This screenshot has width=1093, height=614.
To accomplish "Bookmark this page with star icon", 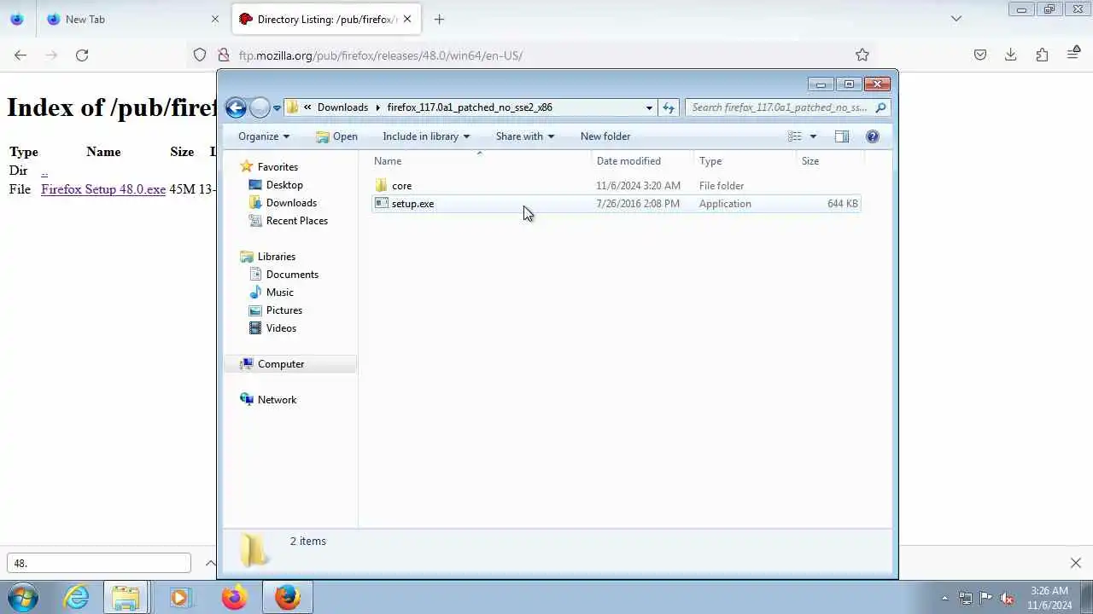I will [862, 55].
